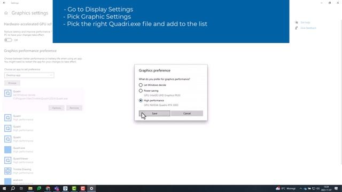Open File Explorer from the taskbar

point(30,188)
